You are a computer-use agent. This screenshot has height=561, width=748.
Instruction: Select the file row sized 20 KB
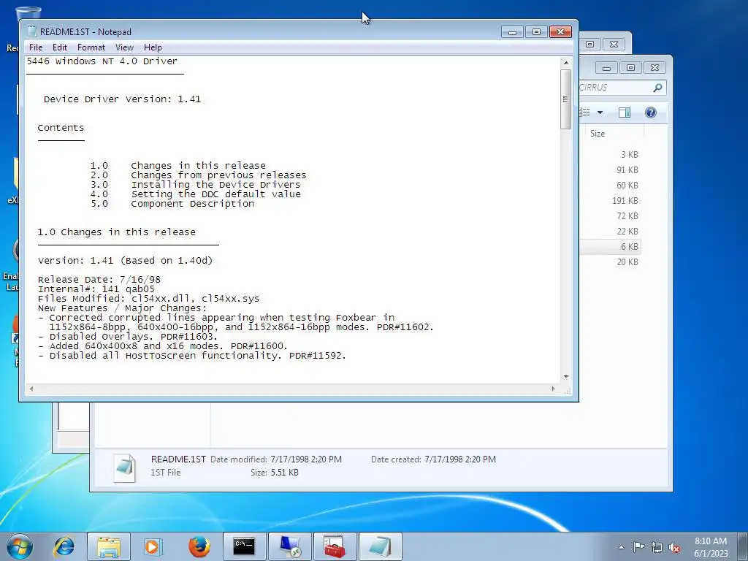point(610,262)
